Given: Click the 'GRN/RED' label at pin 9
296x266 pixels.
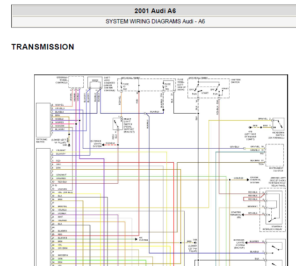Looking at the screenshot, I should (61, 178).
